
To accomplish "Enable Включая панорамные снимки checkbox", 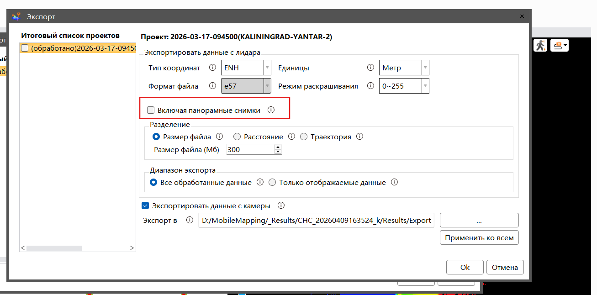I will pyautogui.click(x=150, y=110).
